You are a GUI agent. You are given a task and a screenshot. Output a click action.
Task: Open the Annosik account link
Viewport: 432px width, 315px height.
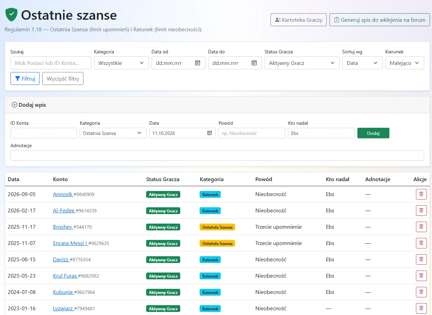[63, 194]
